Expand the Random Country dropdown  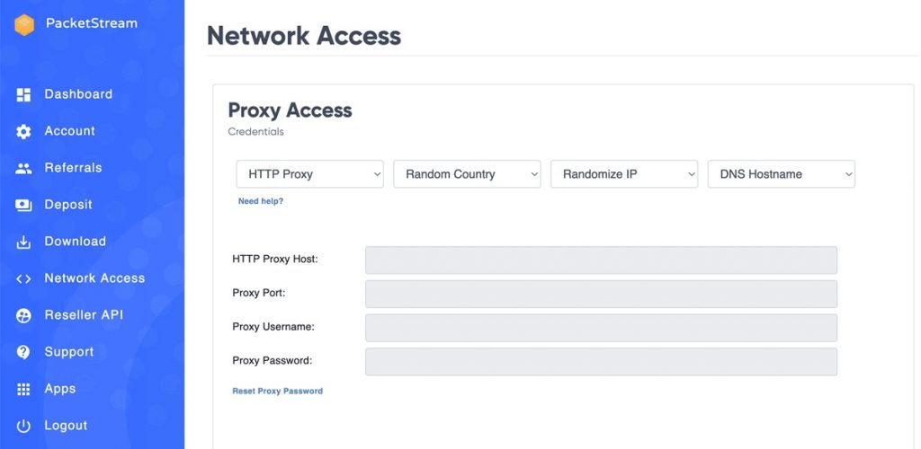point(467,174)
